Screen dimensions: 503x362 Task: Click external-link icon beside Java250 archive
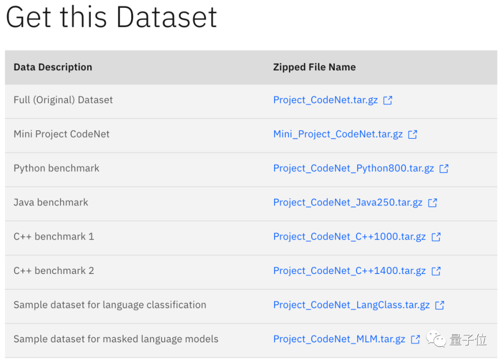(433, 203)
